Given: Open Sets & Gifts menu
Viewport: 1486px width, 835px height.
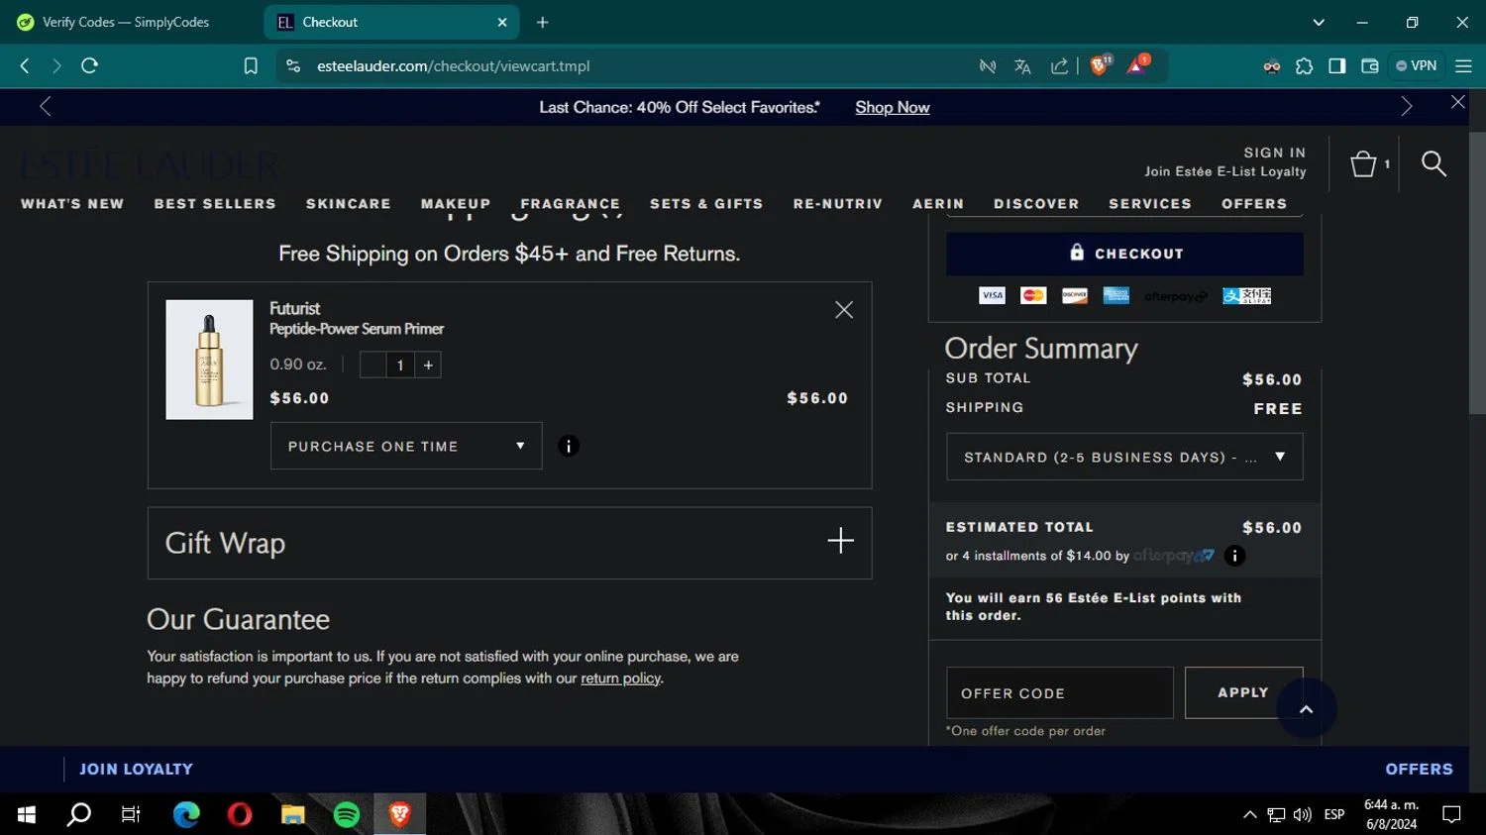Looking at the screenshot, I should tap(706, 203).
